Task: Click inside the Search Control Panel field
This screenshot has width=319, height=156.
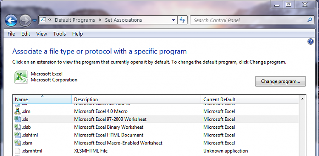Action: coord(248,20)
